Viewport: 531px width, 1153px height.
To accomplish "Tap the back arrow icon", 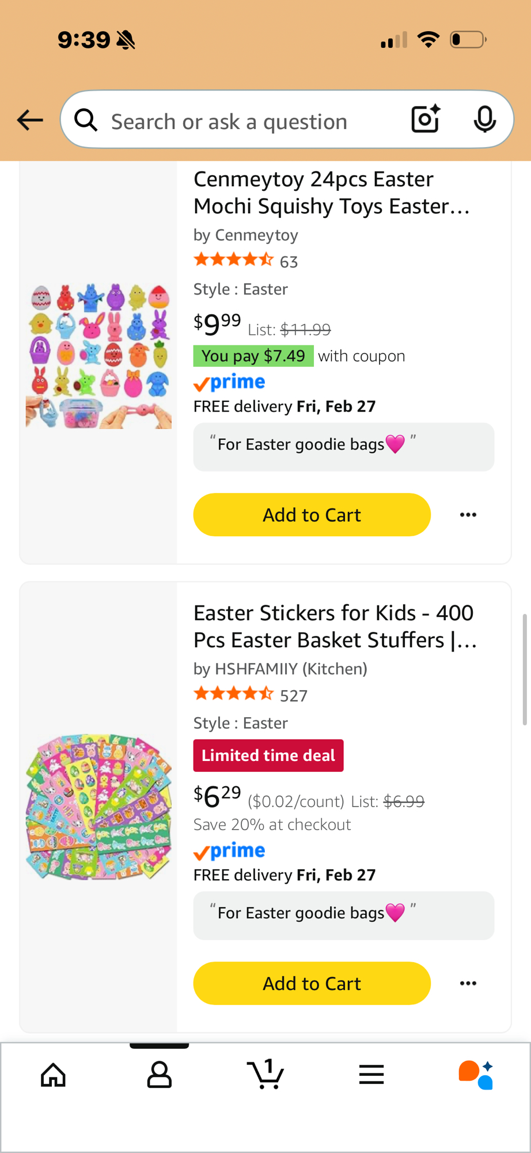I will click(30, 120).
